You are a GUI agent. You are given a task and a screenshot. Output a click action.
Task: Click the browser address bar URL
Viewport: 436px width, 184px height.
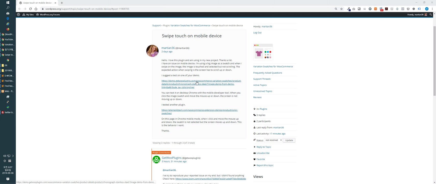87,9
